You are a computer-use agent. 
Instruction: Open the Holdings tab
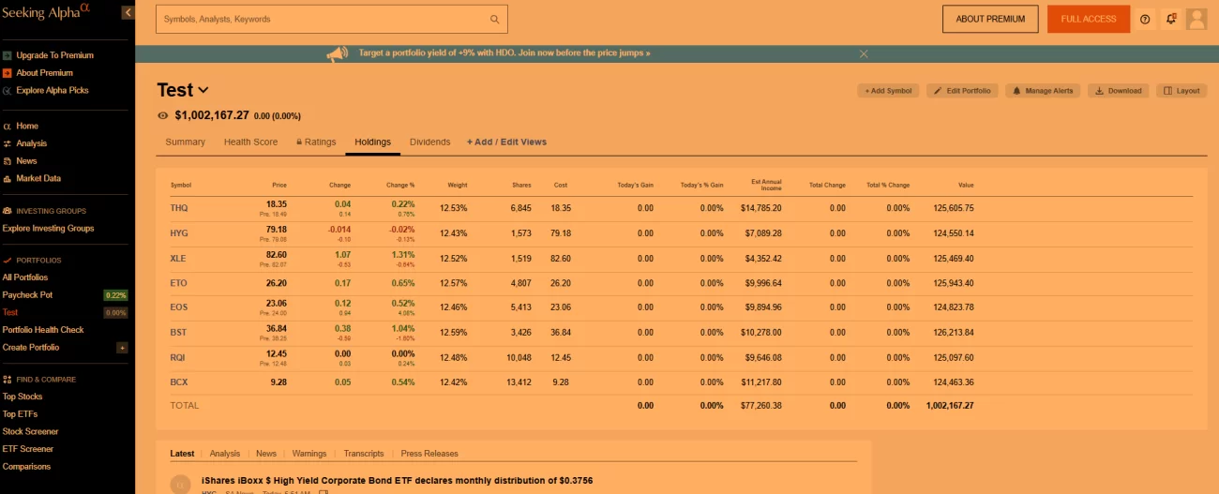coord(372,142)
